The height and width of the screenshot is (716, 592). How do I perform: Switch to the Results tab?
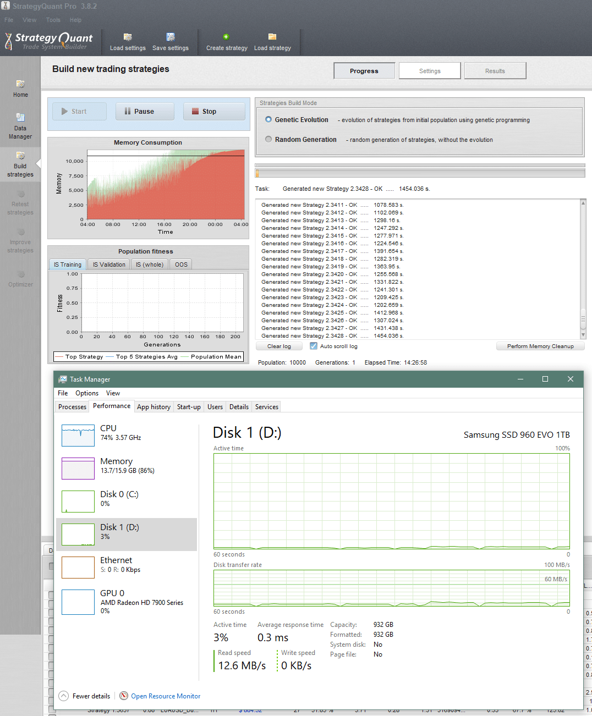click(x=495, y=70)
